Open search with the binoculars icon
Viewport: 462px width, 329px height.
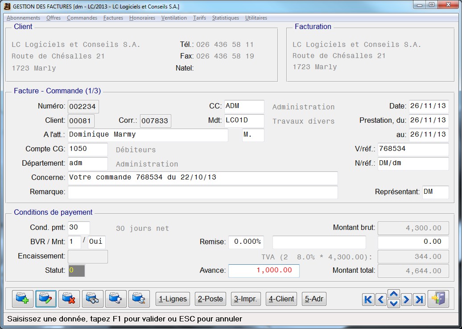tap(93, 299)
